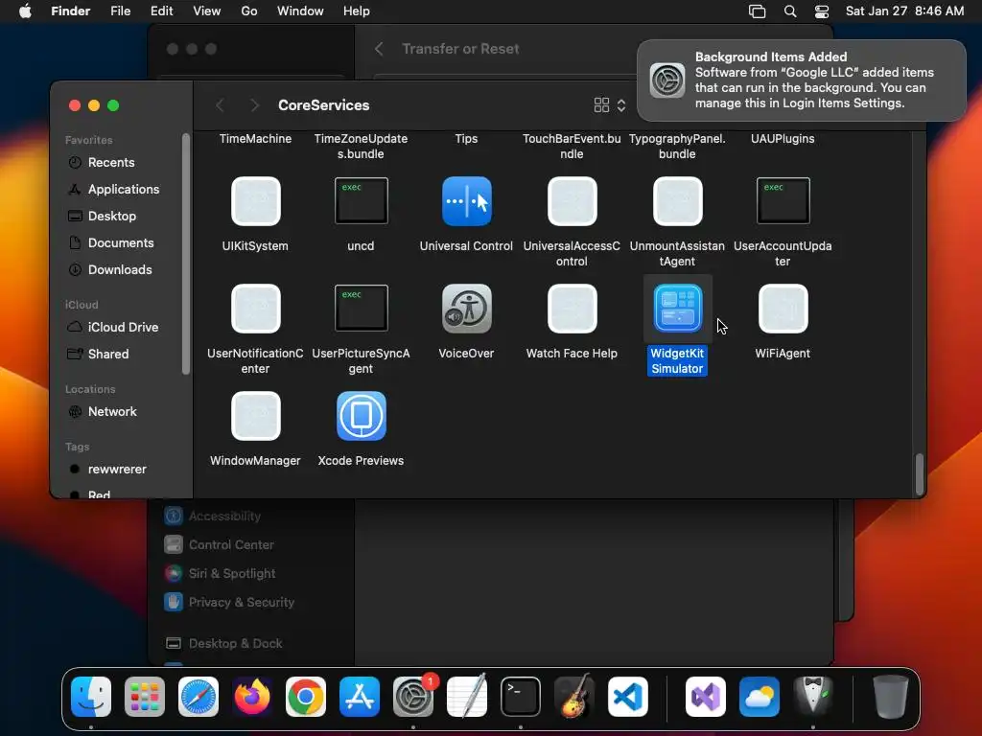Open the Go menu
This screenshot has width=982, height=736.
point(249,11)
